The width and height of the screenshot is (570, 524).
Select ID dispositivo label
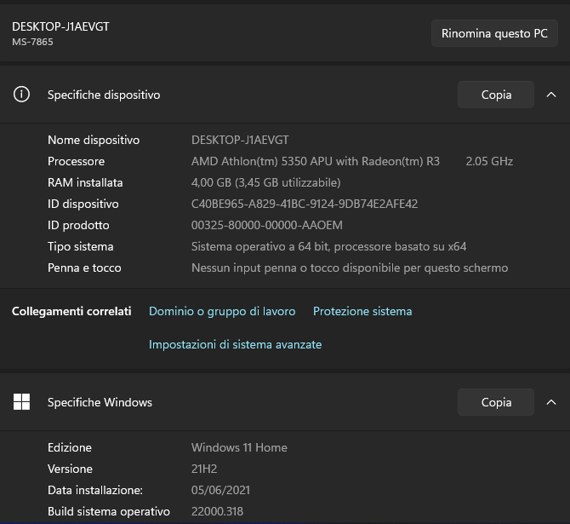pyautogui.click(x=83, y=204)
